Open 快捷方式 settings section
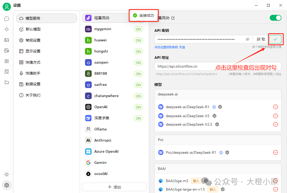This screenshot has height=193, width=287. pyautogui.click(x=47, y=62)
